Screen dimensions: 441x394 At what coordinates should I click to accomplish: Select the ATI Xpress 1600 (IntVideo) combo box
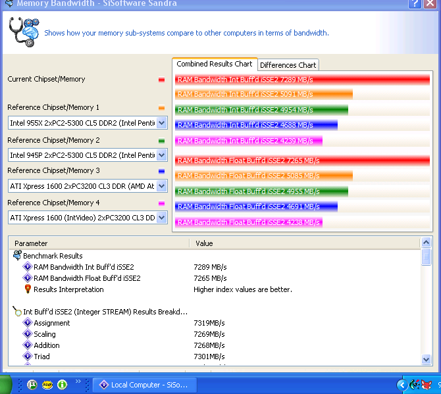point(88,218)
